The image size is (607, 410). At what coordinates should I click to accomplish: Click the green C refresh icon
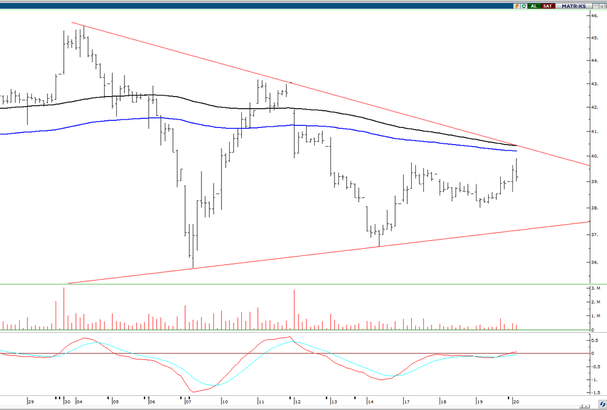click(x=524, y=6)
